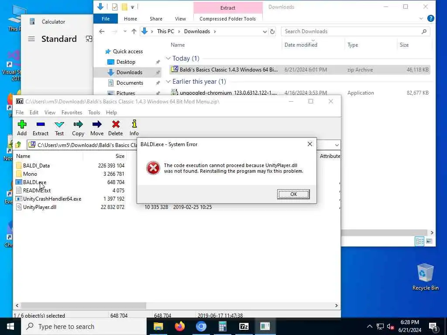Open Calculator hamburger navigation menu
Image resolution: width=447 pixels, height=335 pixels.
(31, 39)
